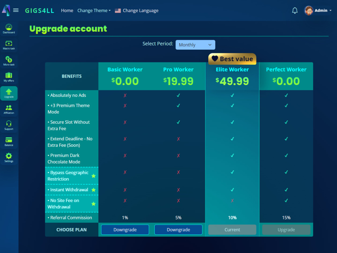Go to Home in top navigation
The width and height of the screenshot is (337, 253).
click(67, 10)
